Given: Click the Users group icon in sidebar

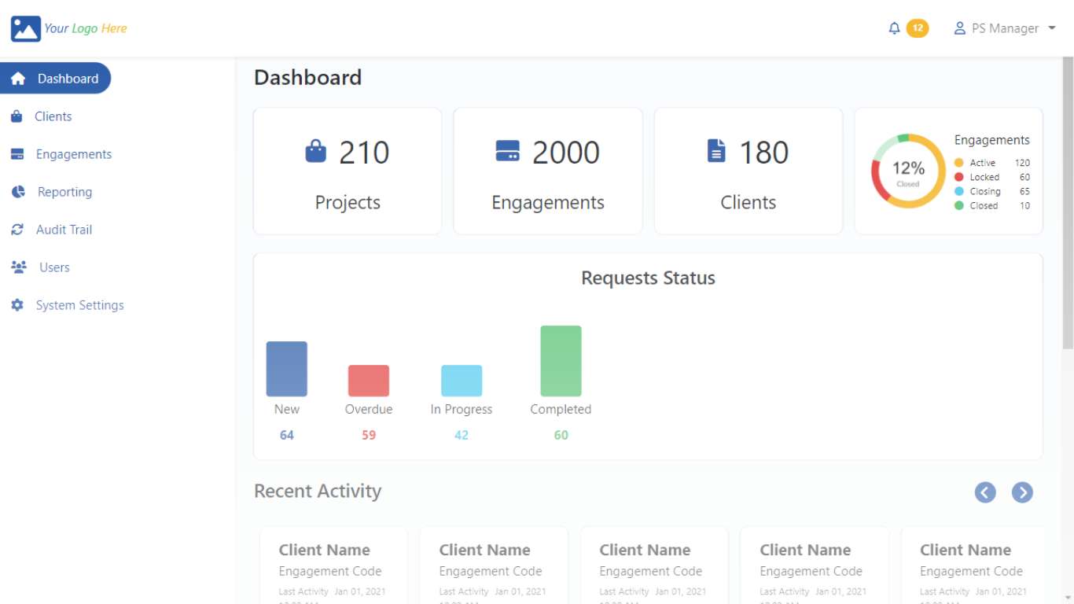Looking at the screenshot, I should (x=19, y=267).
